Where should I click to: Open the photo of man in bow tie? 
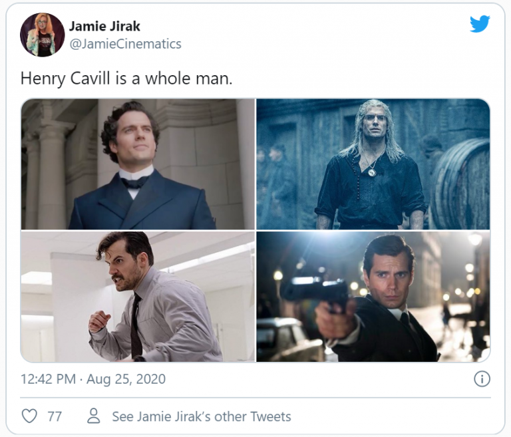click(x=138, y=164)
